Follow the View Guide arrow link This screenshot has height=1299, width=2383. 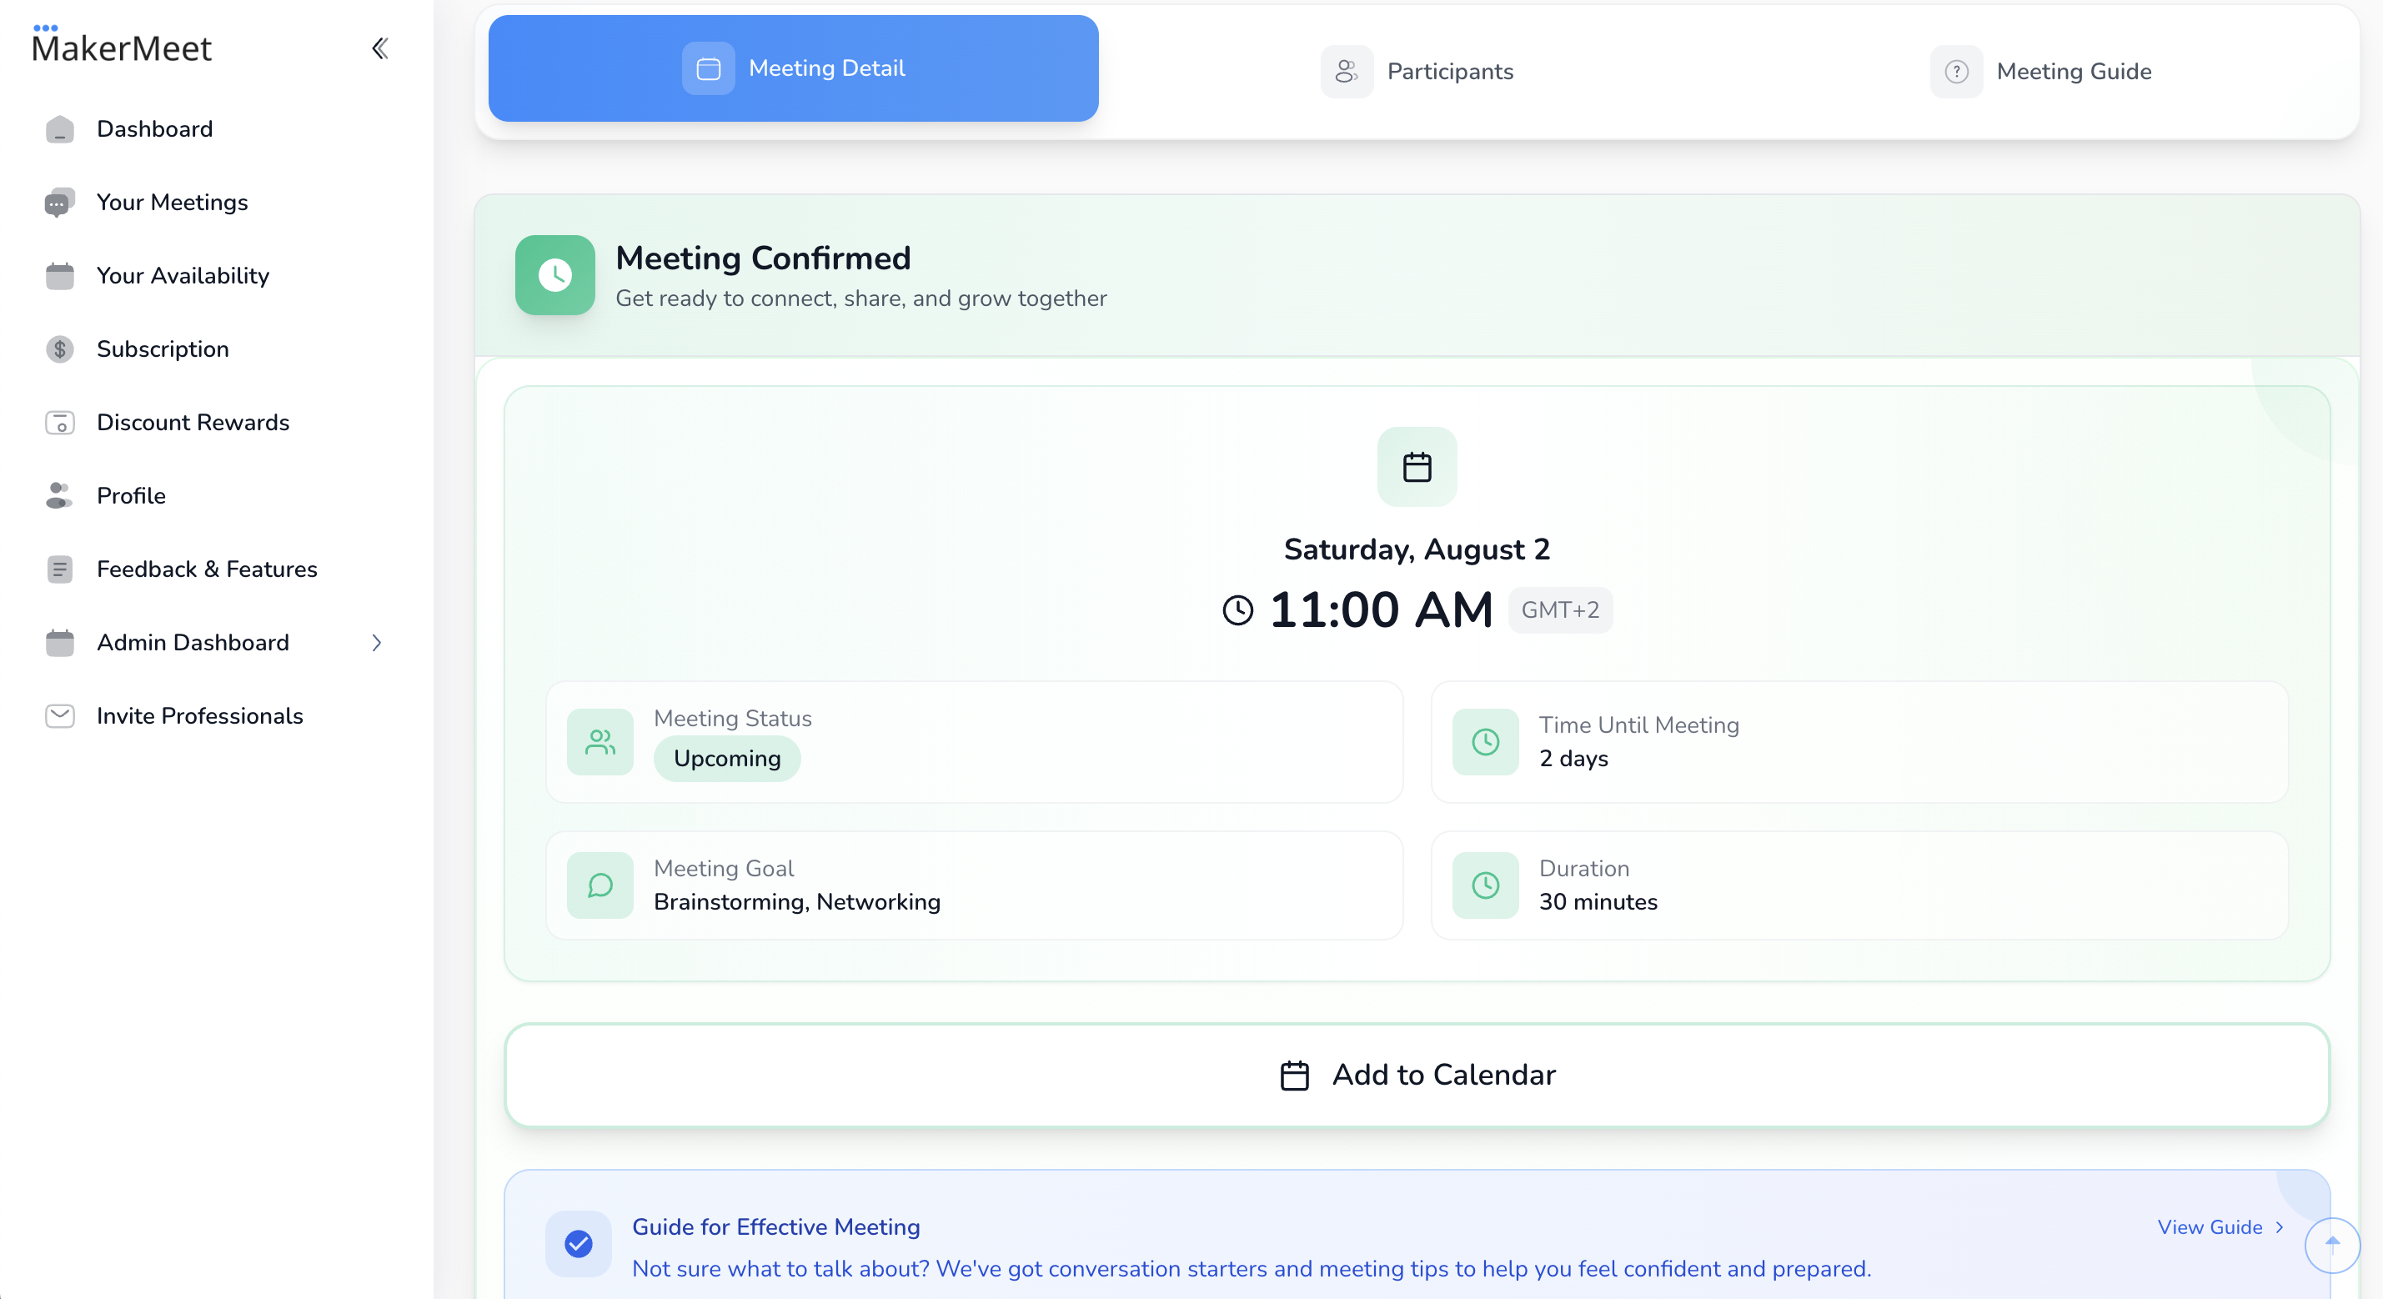coord(2220,1226)
